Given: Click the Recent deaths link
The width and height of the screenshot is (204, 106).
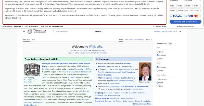Looking at the screenshot, I should tap(102, 98).
